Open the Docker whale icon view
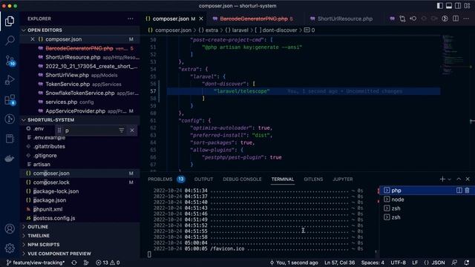 pos(10,158)
